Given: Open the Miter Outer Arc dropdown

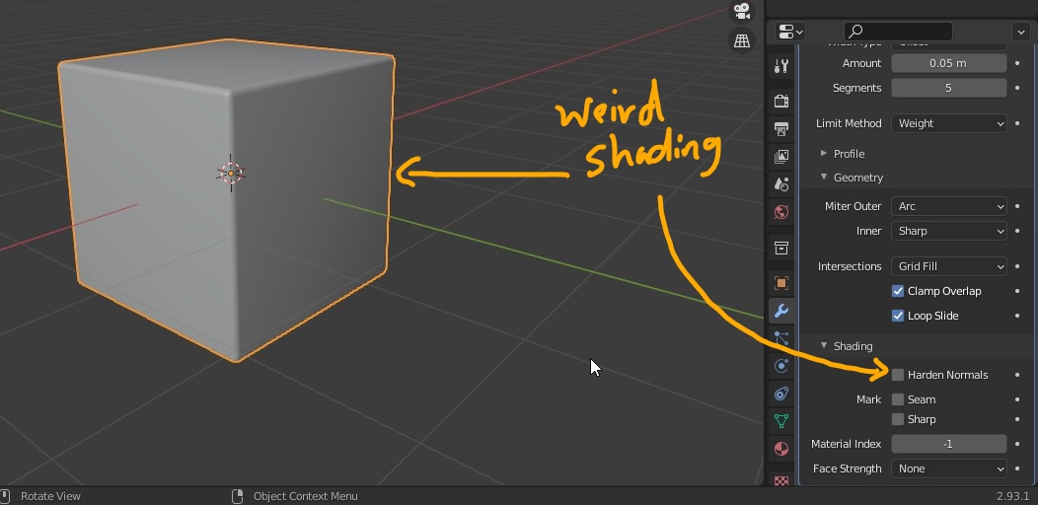Looking at the screenshot, I should (948, 206).
